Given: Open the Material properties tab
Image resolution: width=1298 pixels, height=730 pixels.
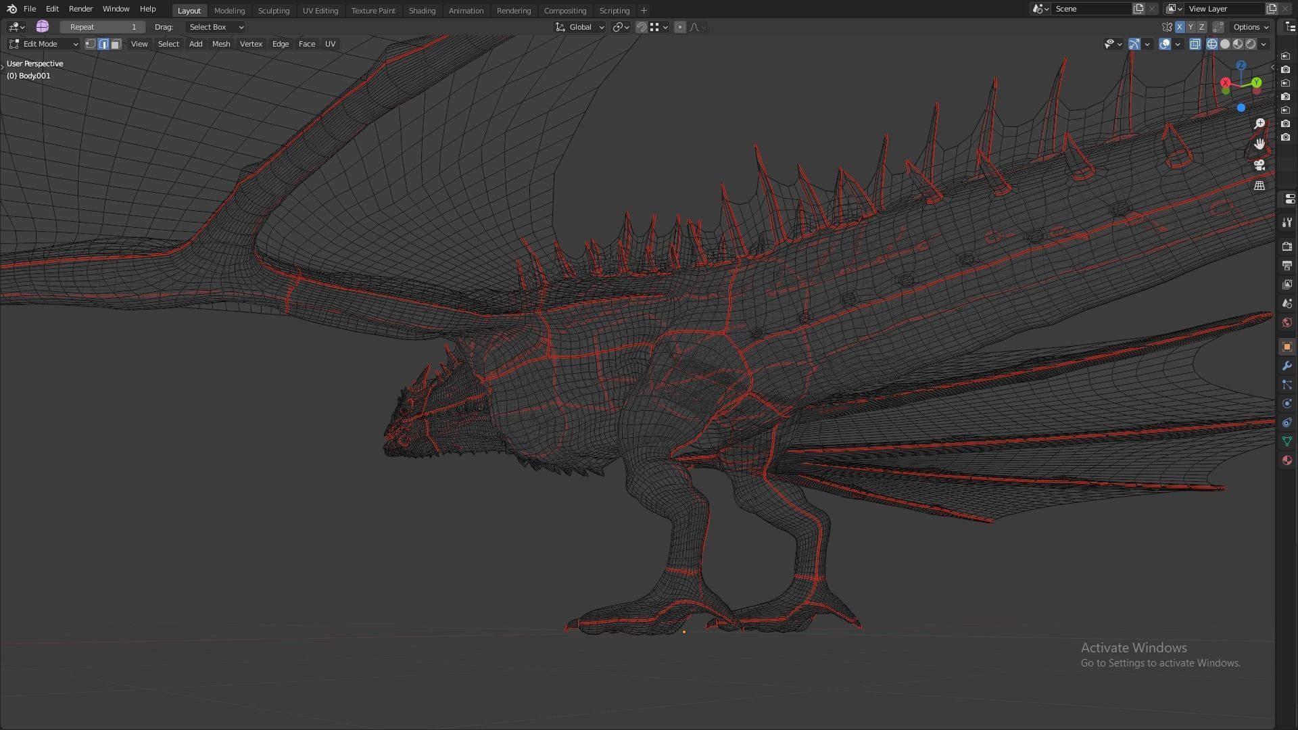Looking at the screenshot, I should pyautogui.click(x=1287, y=460).
